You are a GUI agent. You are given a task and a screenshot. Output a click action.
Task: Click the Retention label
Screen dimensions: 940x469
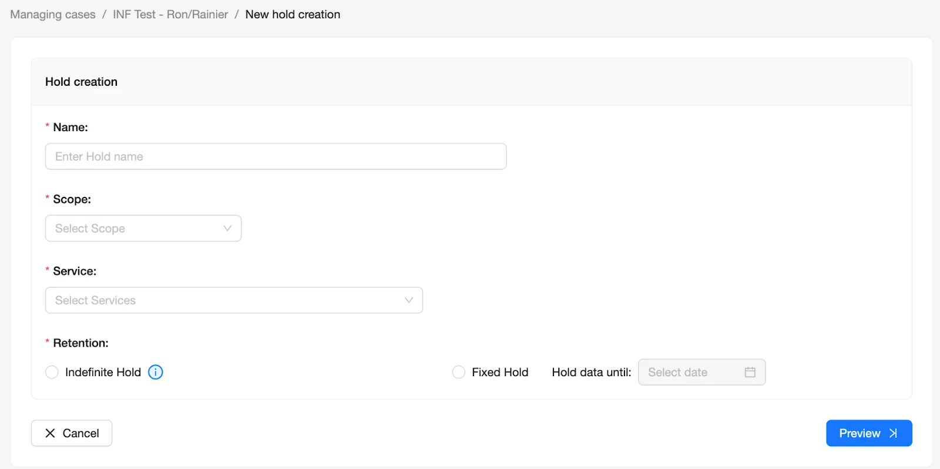[80, 343]
